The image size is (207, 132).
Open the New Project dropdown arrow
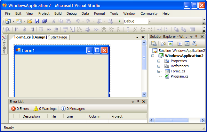click(x=13, y=21)
